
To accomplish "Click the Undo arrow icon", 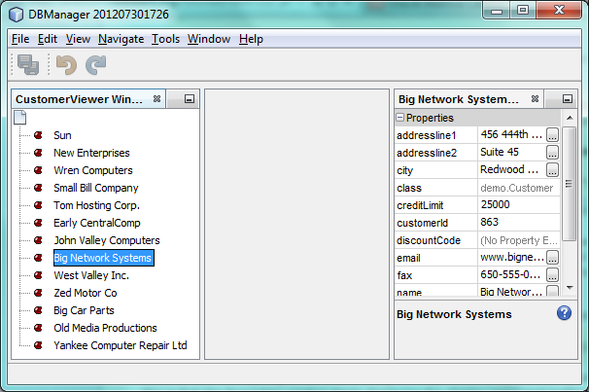I will [66, 65].
